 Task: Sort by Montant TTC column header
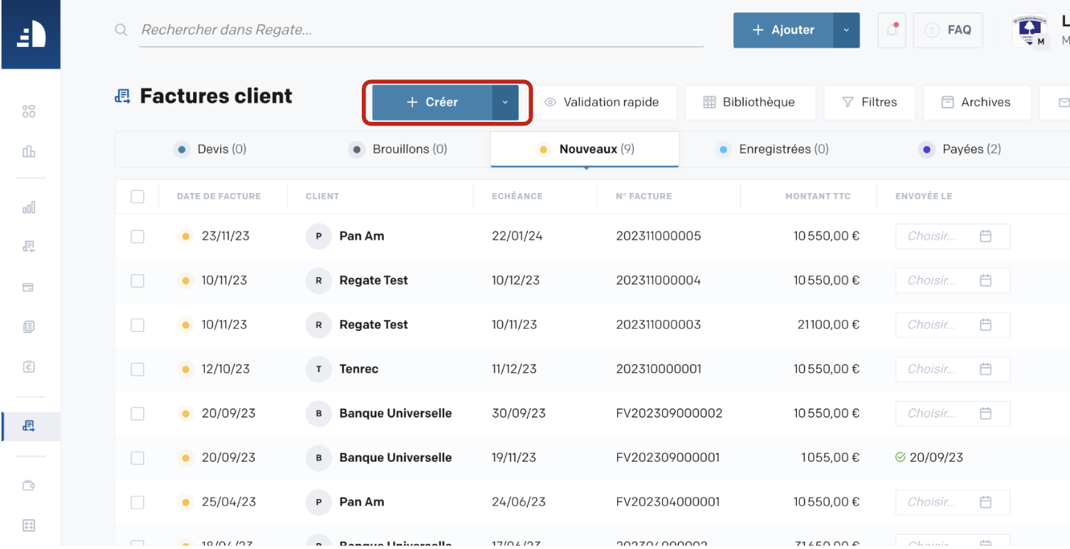click(x=818, y=196)
